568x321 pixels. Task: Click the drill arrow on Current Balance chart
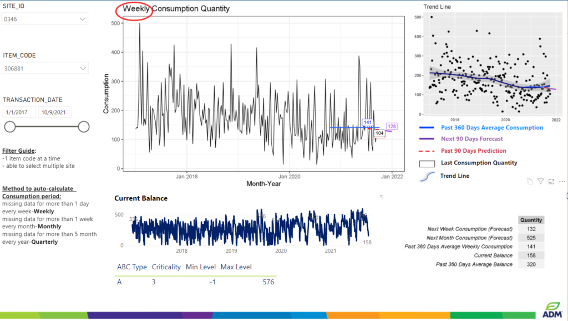click(x=381, y=195)
